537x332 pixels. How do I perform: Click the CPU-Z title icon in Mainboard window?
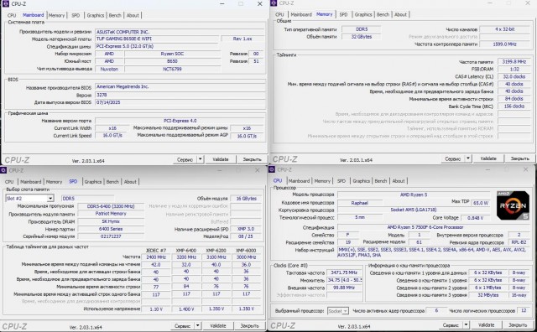(6, 3)
